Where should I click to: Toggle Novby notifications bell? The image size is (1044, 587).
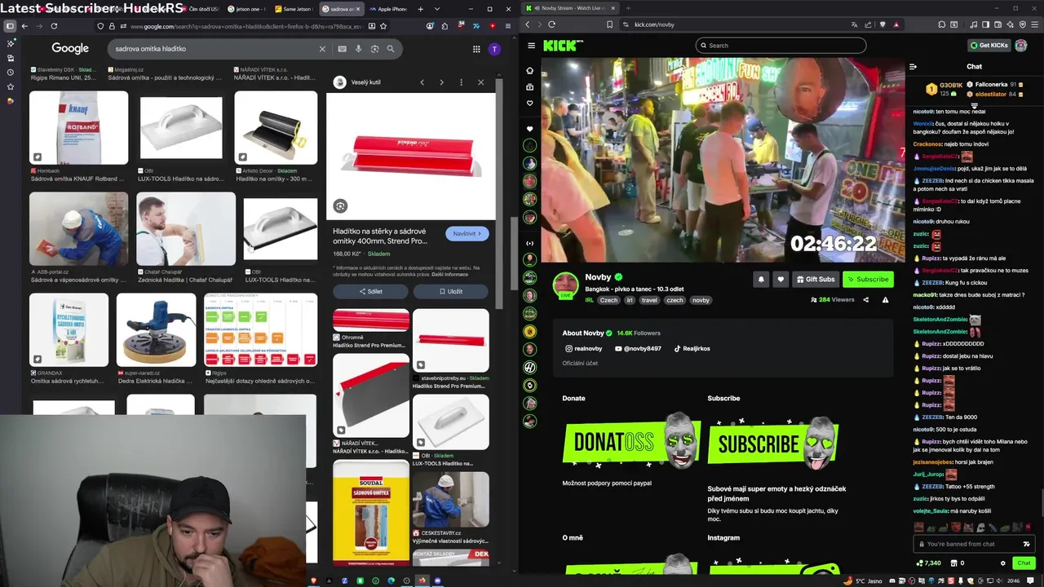[761, 279]
